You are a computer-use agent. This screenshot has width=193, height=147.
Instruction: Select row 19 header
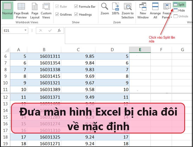click(x=6, y=143)
